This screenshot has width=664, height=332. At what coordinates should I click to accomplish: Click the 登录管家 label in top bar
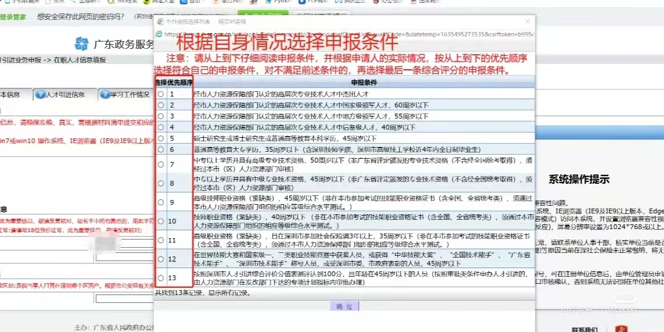pos(13,17)
